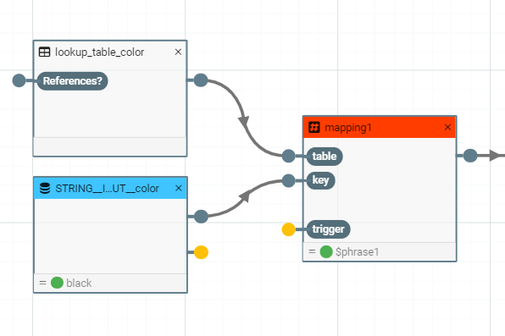This screenshot has height=336, width=505.
Task: Select the mapping1 node title
Action: tap(348, 128)
